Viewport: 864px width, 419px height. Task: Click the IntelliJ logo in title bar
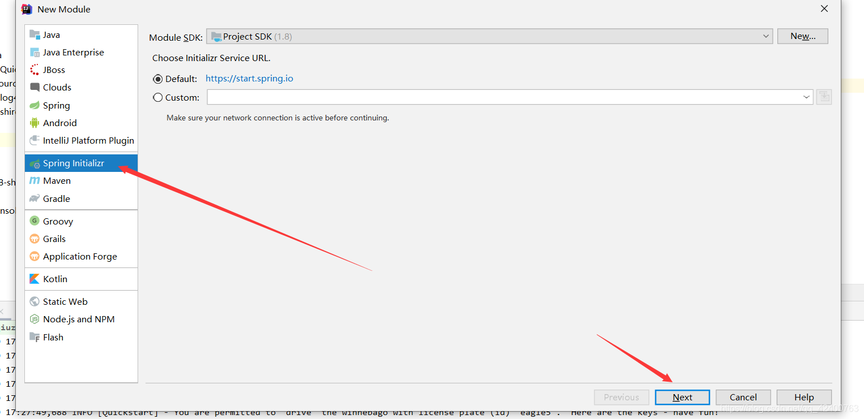coord(27,9)
